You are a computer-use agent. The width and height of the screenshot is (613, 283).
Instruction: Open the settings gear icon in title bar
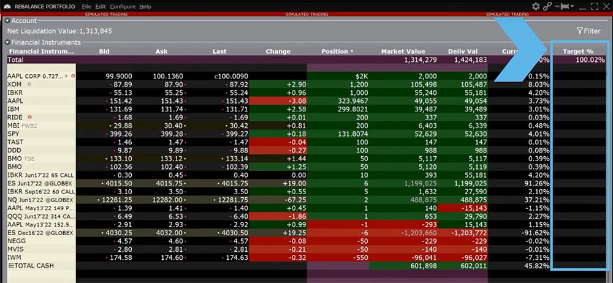click(536, 6)
